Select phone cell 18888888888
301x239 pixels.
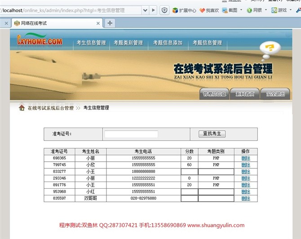(143, 172)
